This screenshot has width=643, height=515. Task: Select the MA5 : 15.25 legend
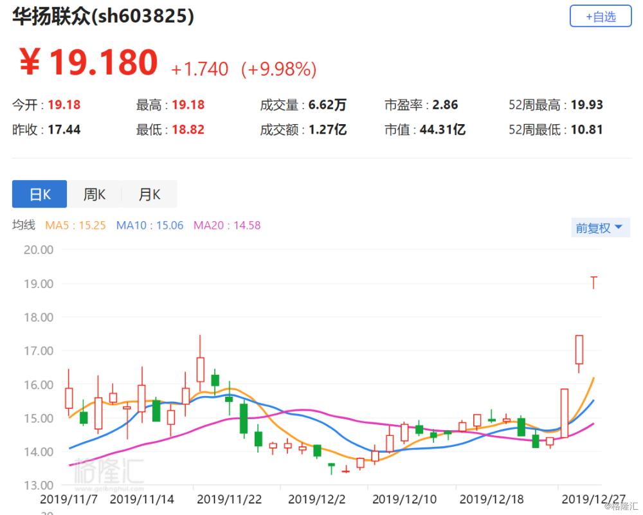tap(75, 225)
